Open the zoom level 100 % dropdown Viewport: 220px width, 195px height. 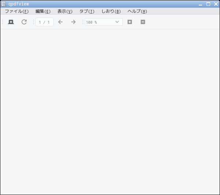(x=104, y=22)
